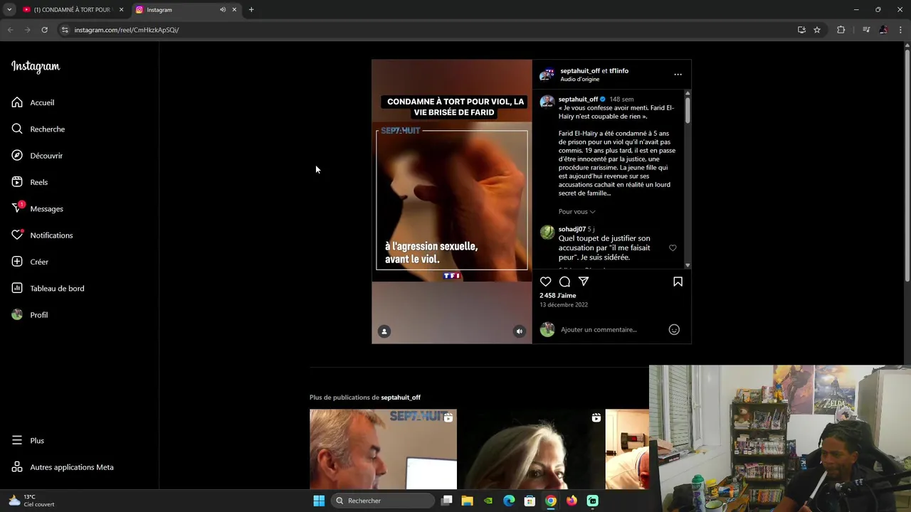Like the reel with heart icon
911x512 pixels.
[545, 282]
